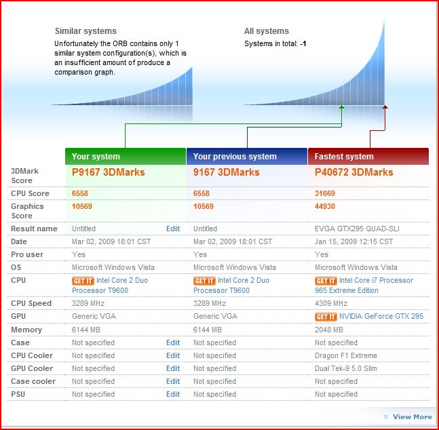The width and height of the screenshot is (439, 430).
Task: Click the P9167 3DMarks score
Action: click(x=108, y=172)
